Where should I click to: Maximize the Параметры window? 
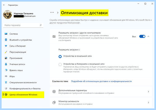point(145,4)
